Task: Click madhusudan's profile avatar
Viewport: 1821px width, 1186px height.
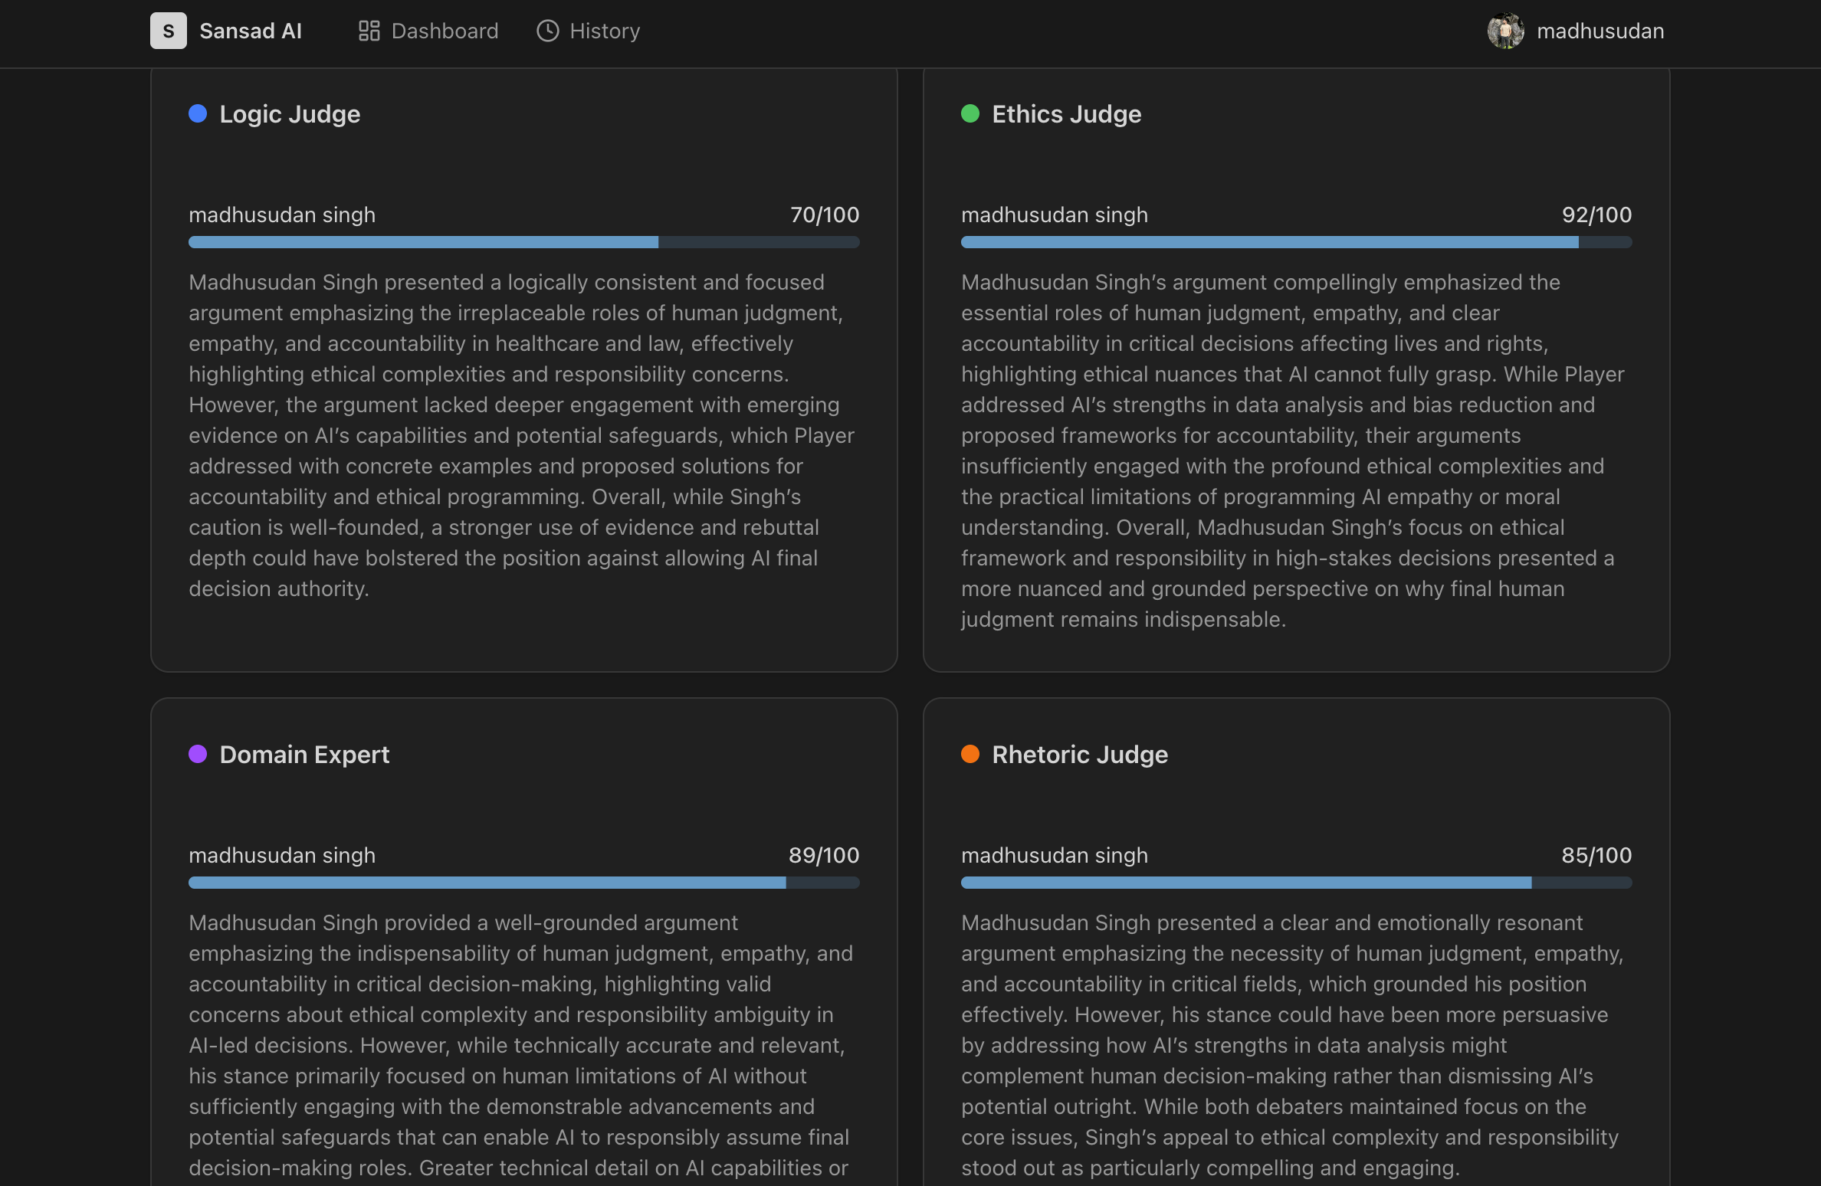Action: [x=1505, y=31]
